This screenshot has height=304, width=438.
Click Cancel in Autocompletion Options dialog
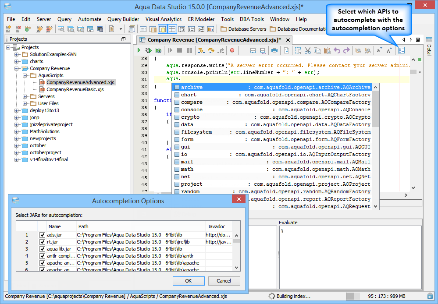click(x=224, y=281)
